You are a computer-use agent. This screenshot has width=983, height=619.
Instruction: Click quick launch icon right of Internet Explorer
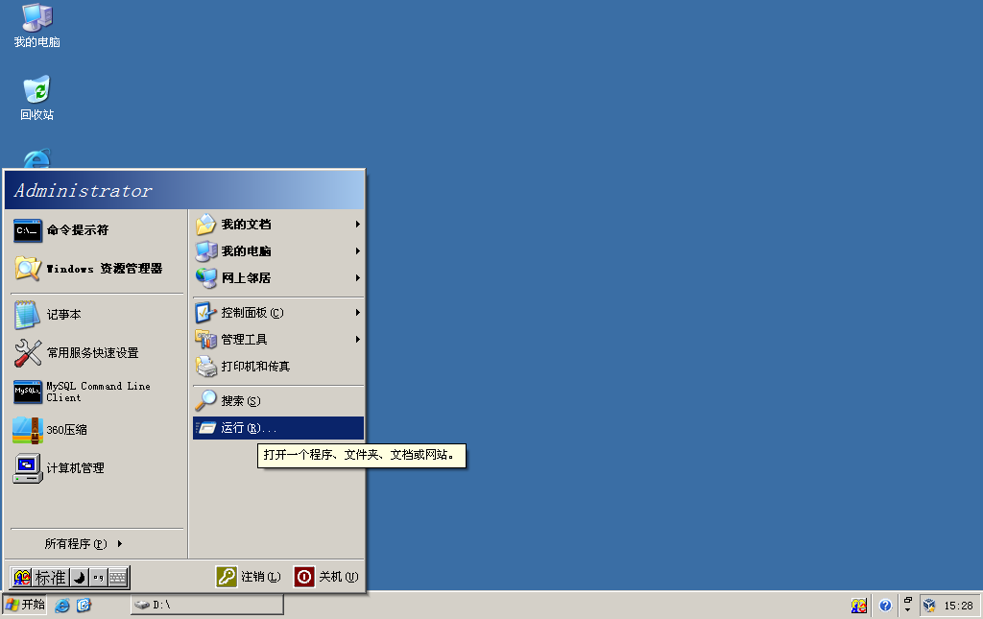pyautogui.click(x=84, y=606)
